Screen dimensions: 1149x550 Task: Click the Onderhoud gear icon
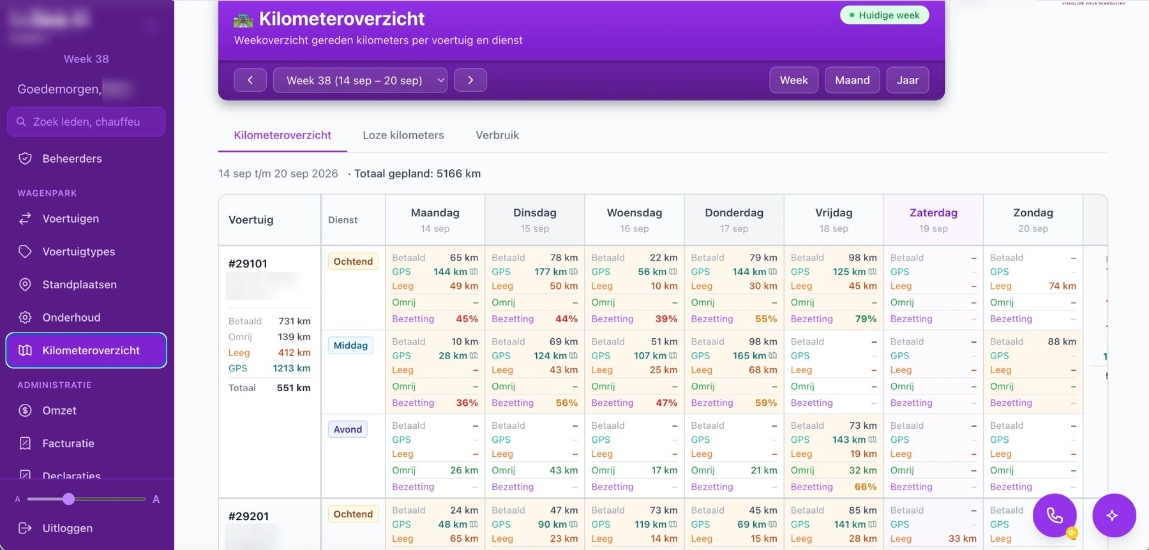pyautogui.click(x=25, y=318)
